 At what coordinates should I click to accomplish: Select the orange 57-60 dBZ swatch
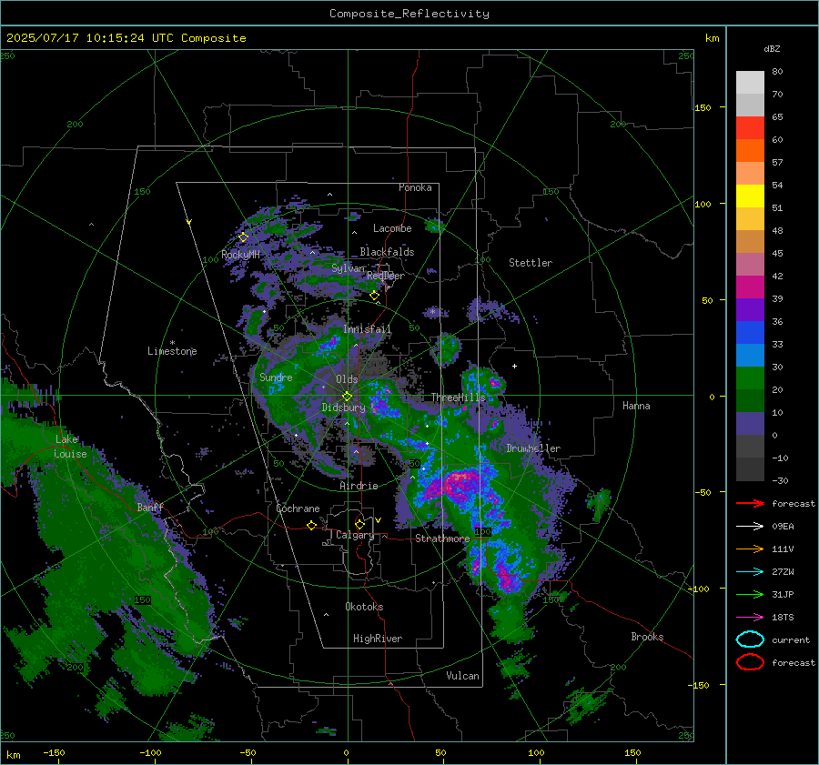tap(750, 151)
